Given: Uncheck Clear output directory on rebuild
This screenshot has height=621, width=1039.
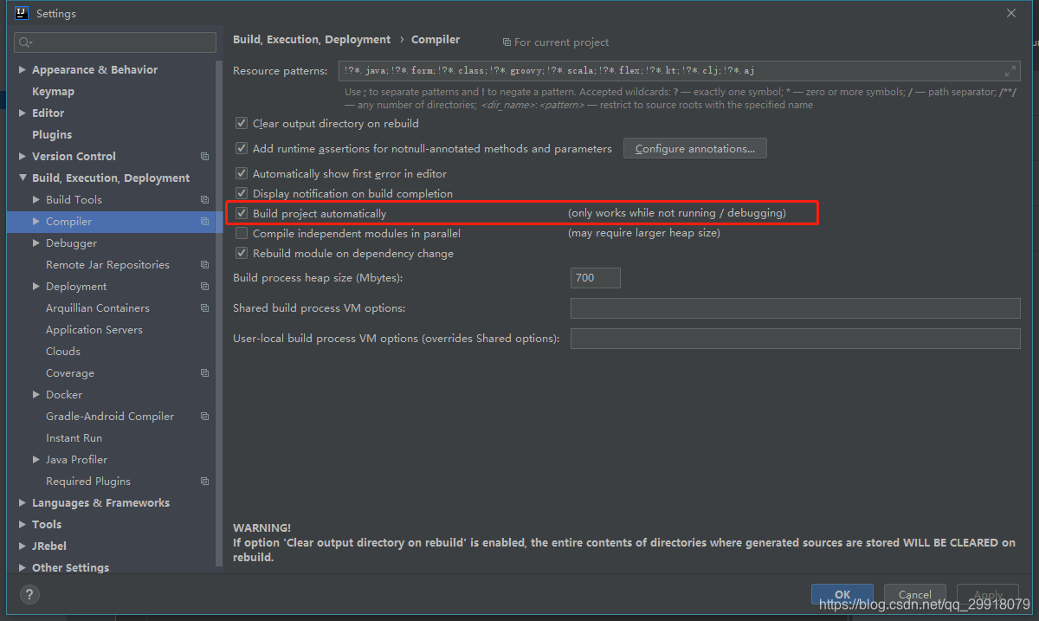Looking at the screenshot, I should (242, 123).
